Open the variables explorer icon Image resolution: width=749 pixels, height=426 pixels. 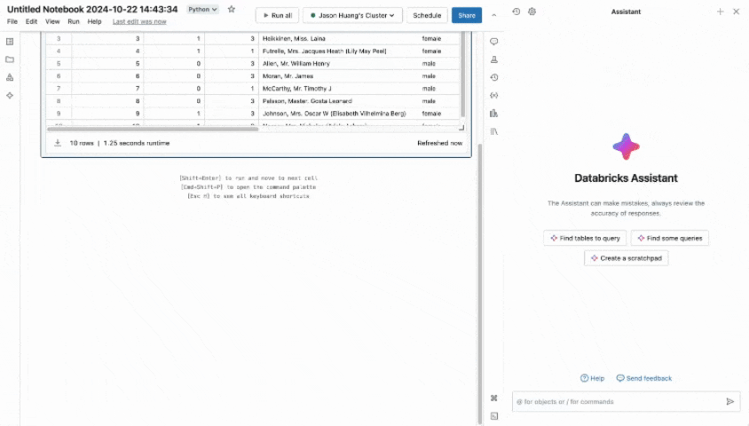pos(494,96)
